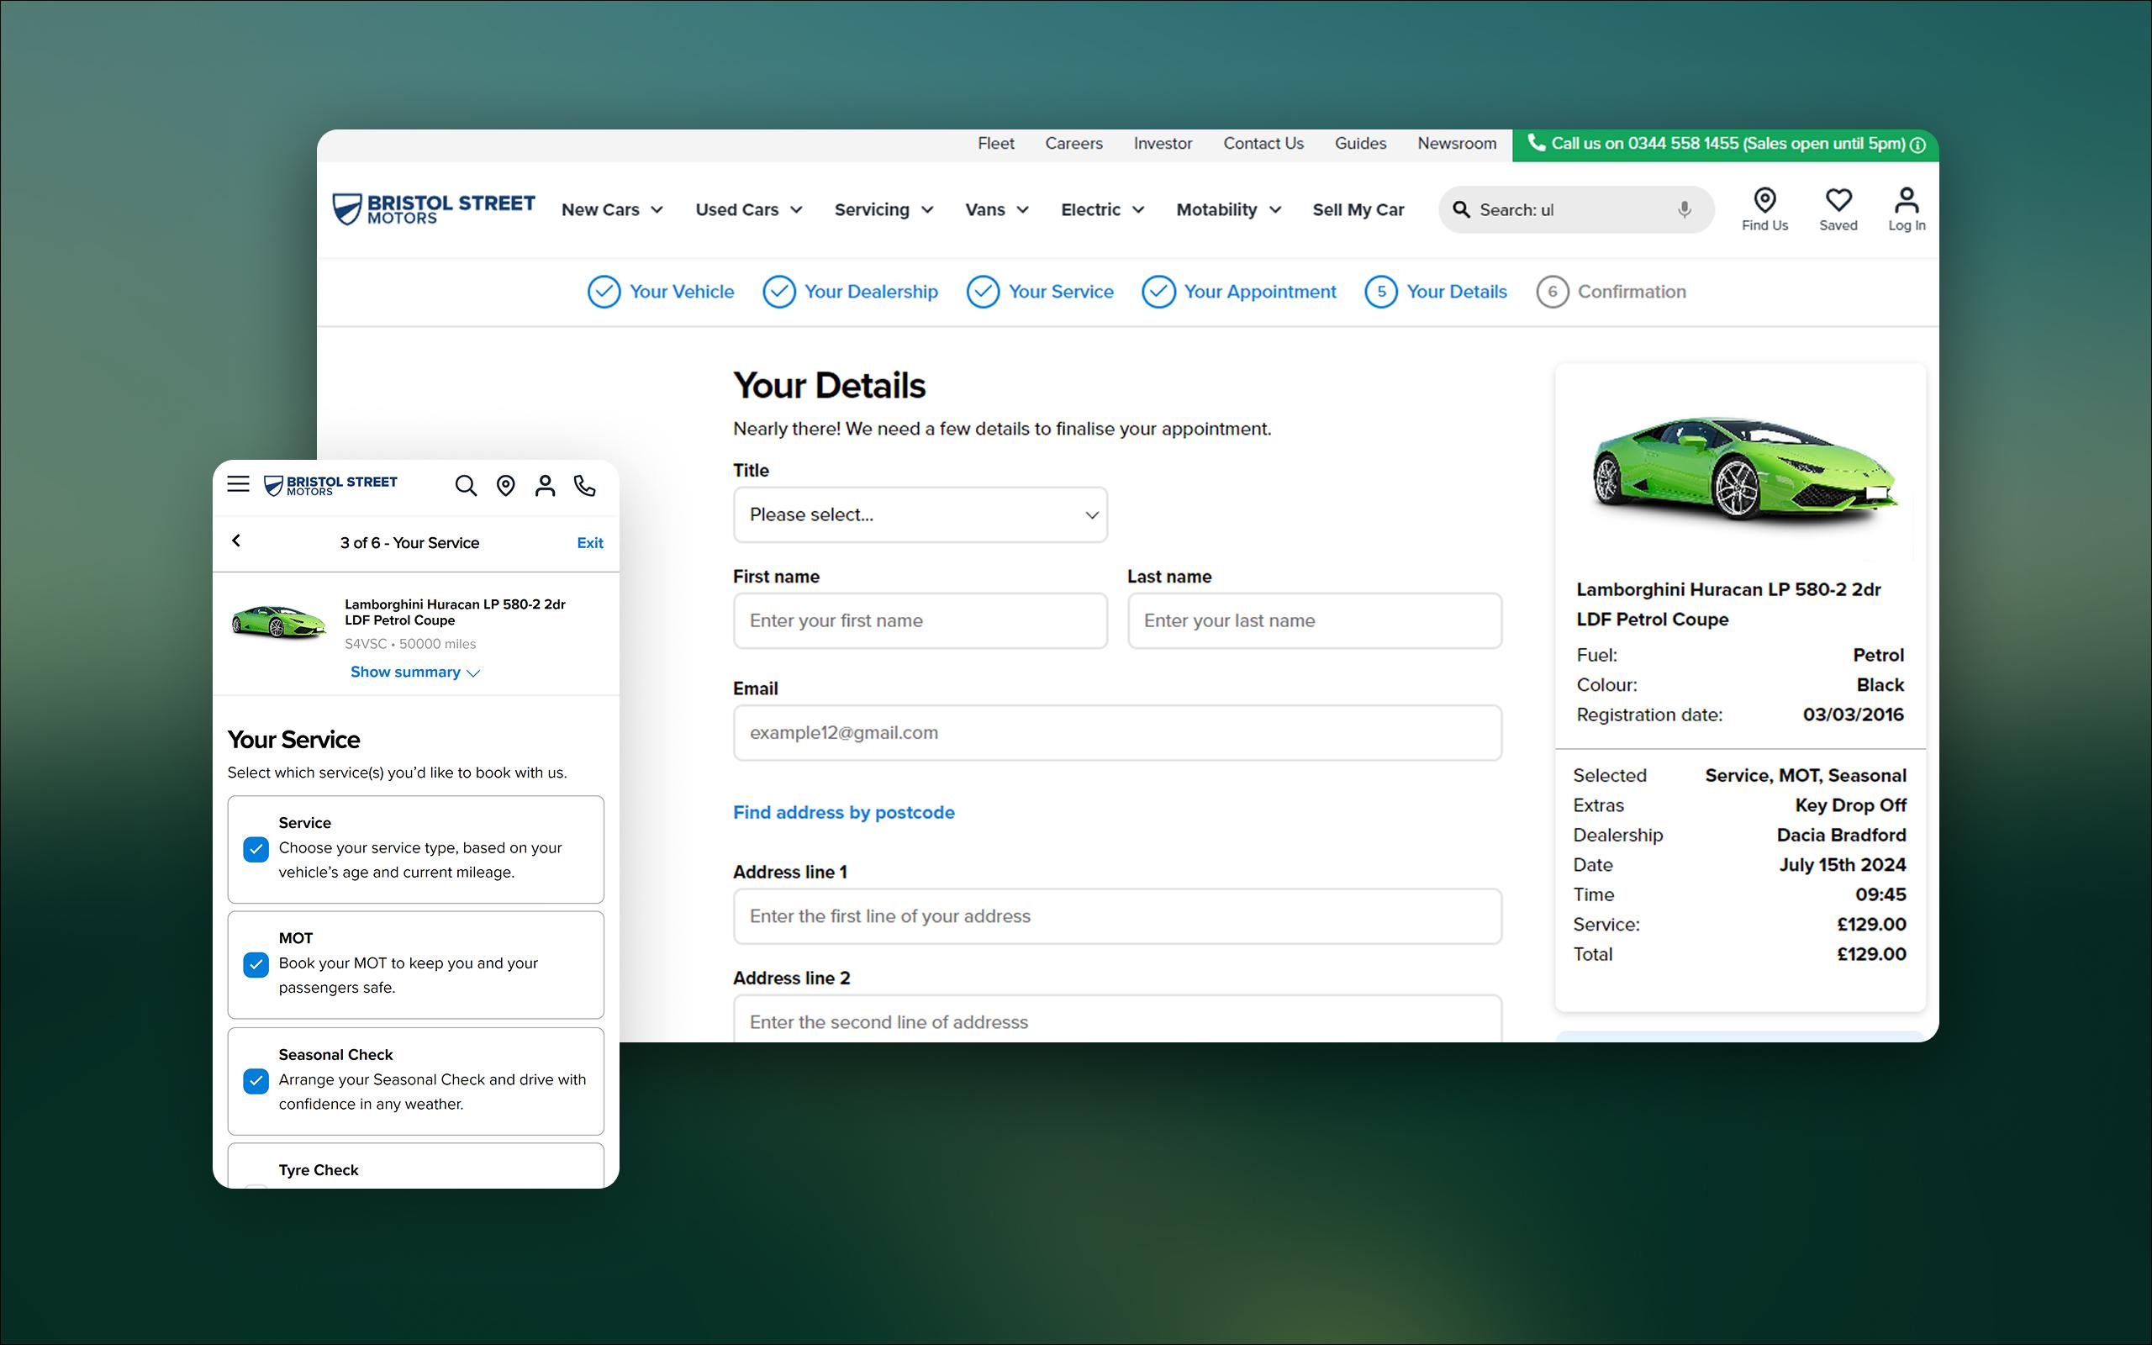The width and height of the screenshot is (2152, 1345).
Task: Open the Used Cars menu
Action: (748, 210)
